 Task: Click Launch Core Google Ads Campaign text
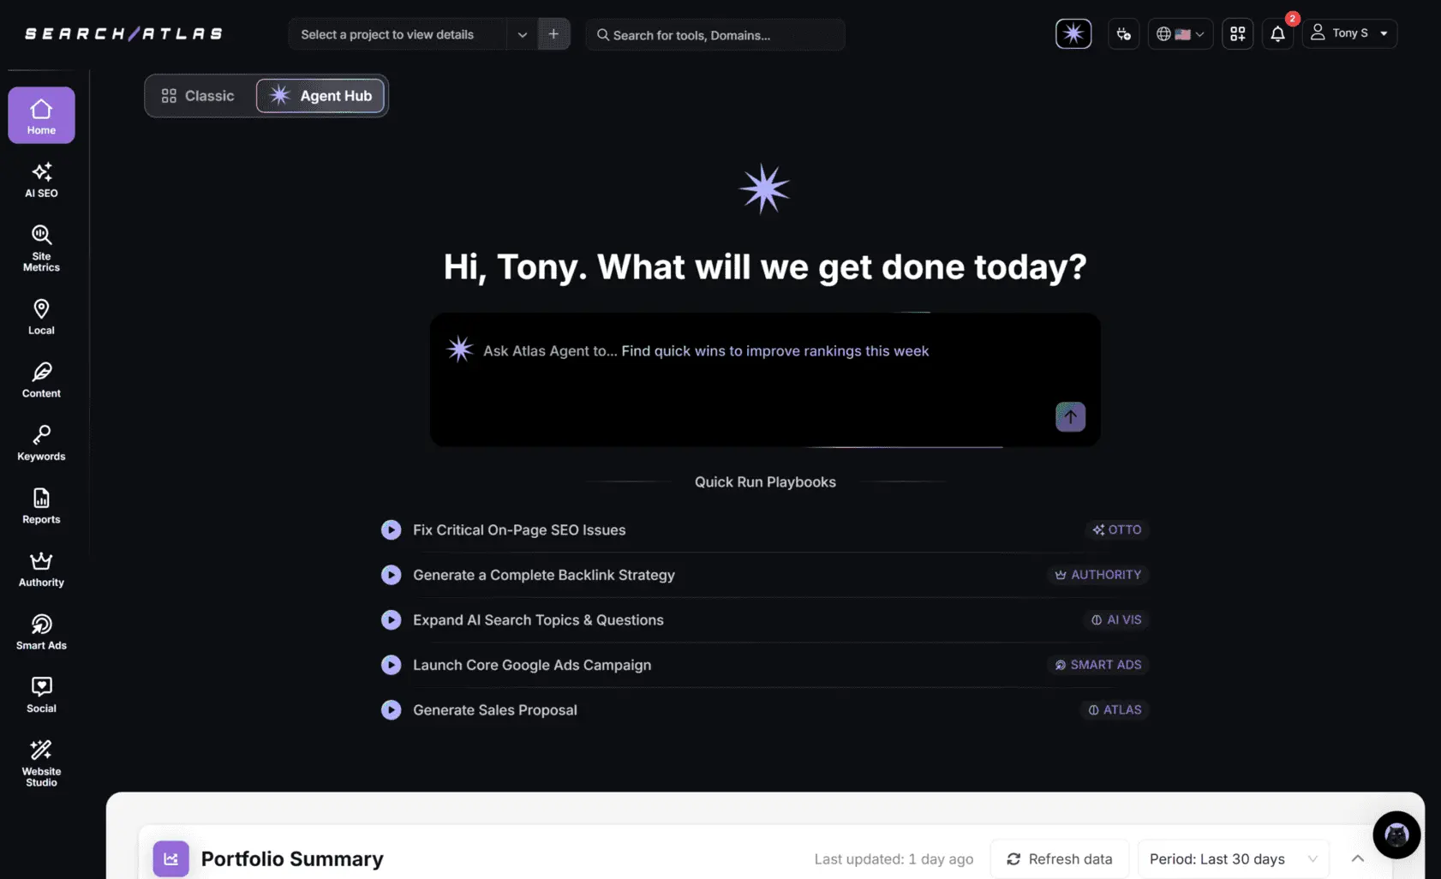(532, 665)
